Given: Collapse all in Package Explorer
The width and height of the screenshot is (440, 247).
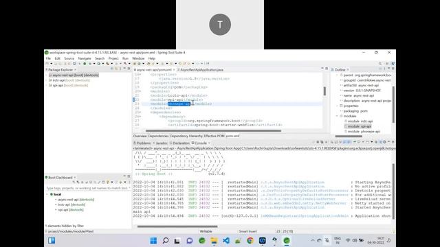Looking at the screenshot, I should click(112, 69).
